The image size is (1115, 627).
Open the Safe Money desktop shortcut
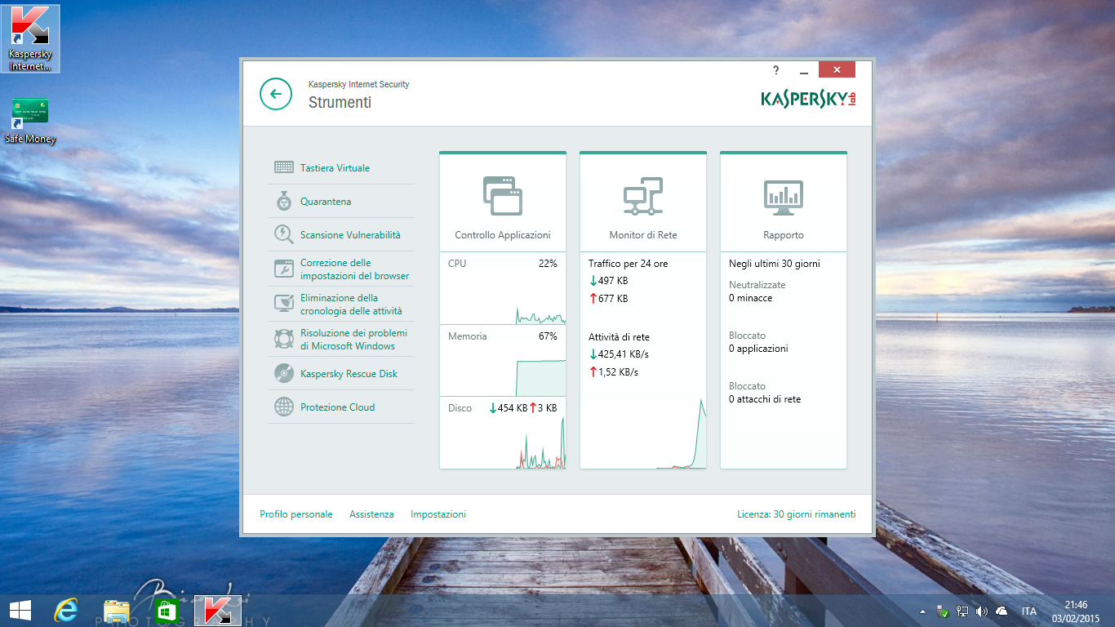(x=30, y=121)
